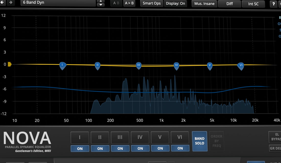Screen dimensions: 281x163
Task: Turn off band III ON switch
Action: pyautogui.click(x=120, y=148)
